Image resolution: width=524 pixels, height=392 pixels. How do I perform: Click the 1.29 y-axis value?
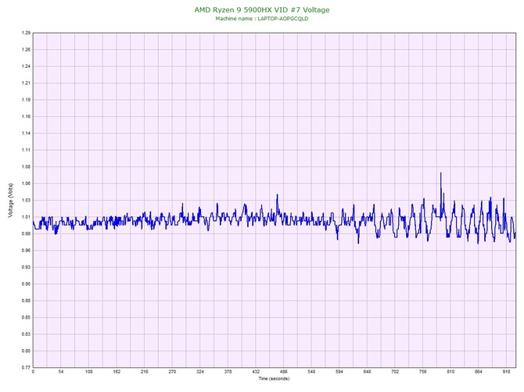coord(26,33)
